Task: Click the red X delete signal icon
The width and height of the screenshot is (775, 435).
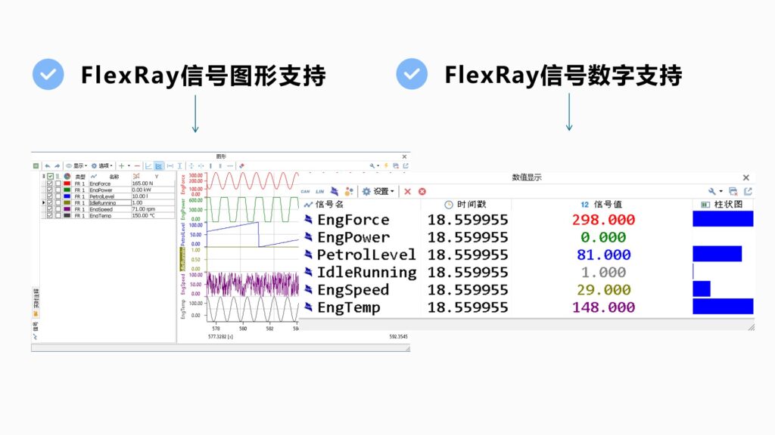Action: coord(407,192)
